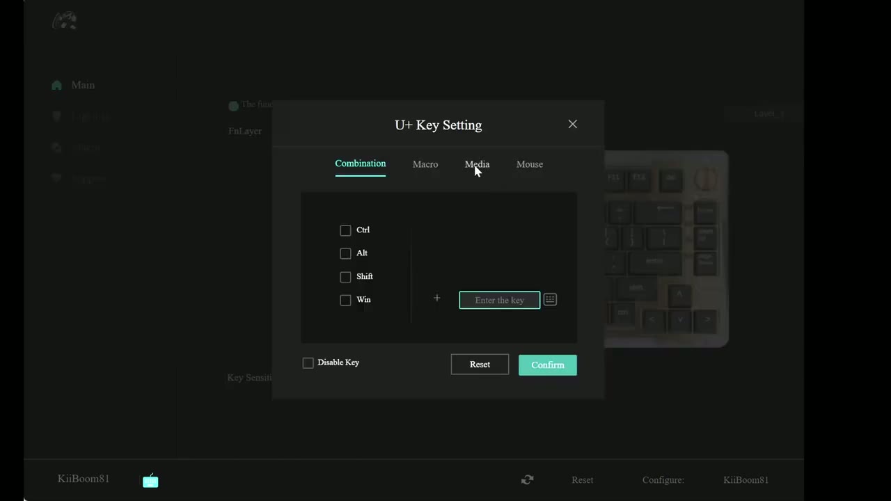This screenshot has width=891, height=501.
Task: Confirm the key setting
Action: 548,365
